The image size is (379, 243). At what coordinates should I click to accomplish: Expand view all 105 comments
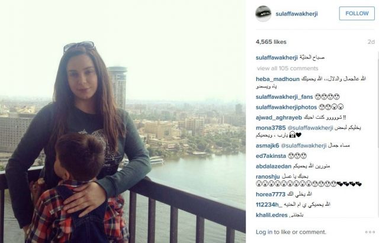tap(287, 69)
